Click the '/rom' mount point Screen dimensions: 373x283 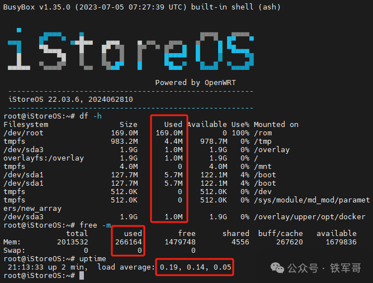click(263, 133)
